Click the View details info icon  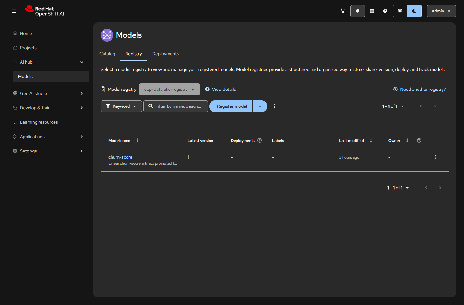207,89
